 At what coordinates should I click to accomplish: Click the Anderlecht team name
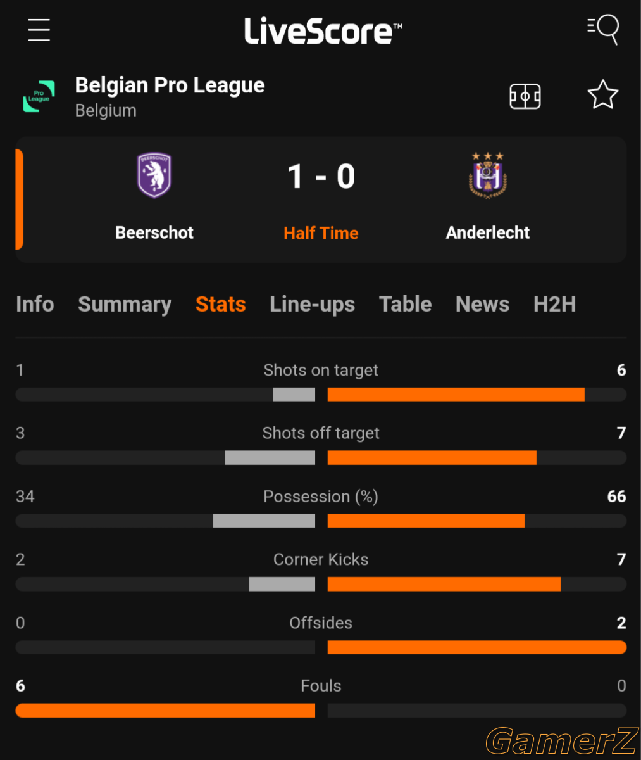point(487,232)
